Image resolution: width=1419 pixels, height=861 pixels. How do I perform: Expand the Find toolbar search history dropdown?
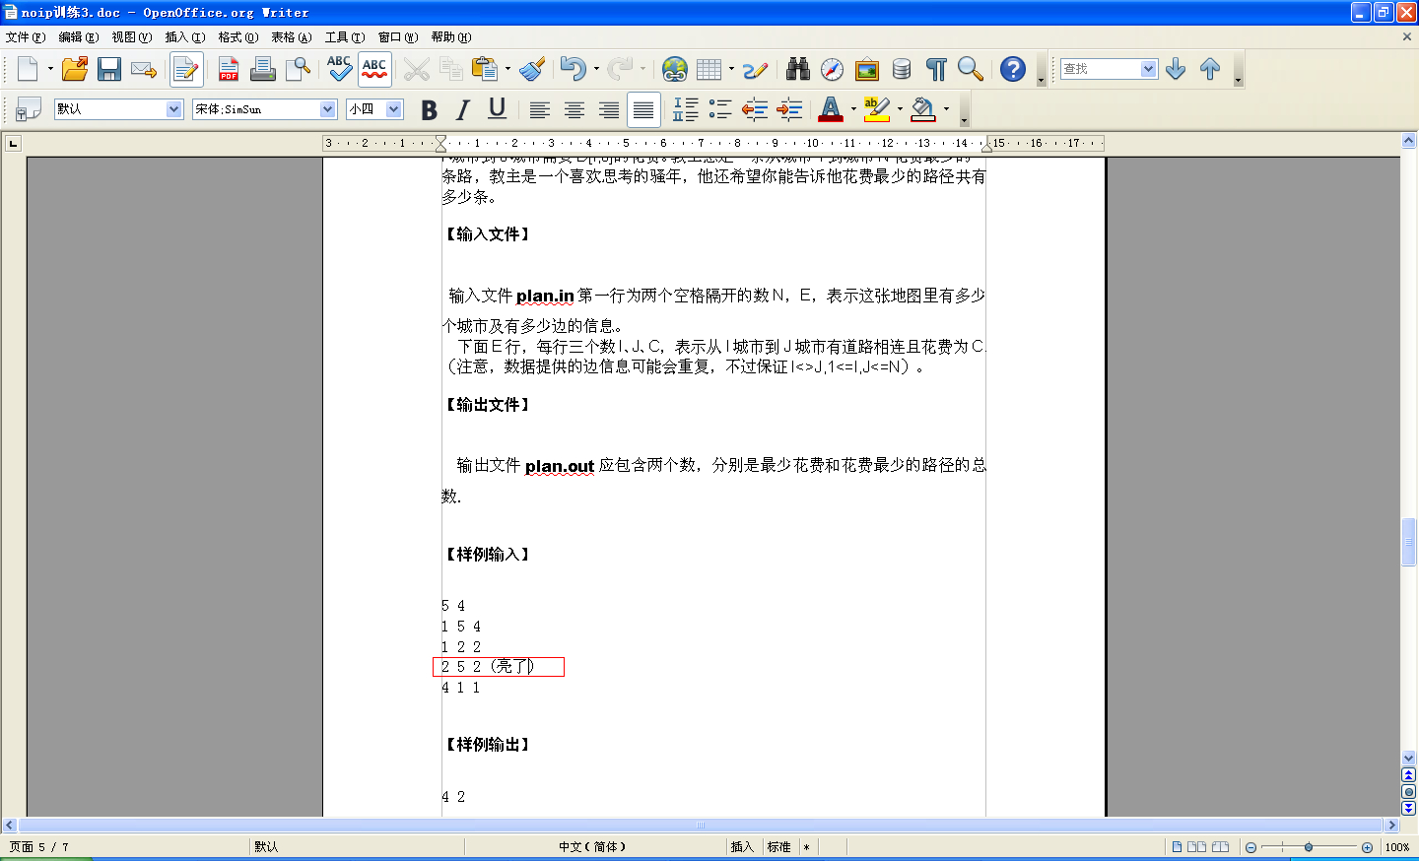pos(1148,69)
